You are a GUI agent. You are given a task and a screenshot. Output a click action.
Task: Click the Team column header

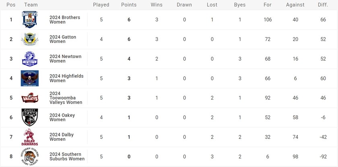click(31, 5)
